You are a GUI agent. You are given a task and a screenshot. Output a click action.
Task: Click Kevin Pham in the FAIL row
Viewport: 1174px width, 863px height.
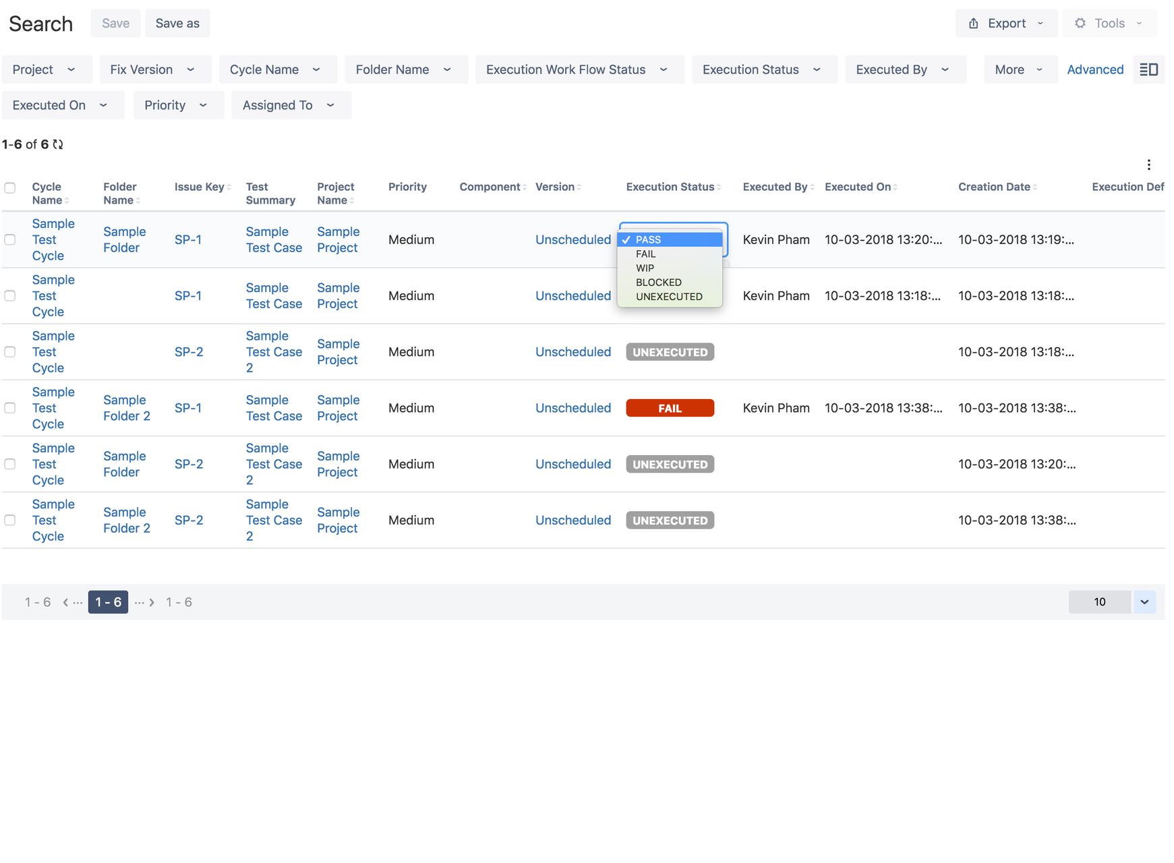click(776, 408)
